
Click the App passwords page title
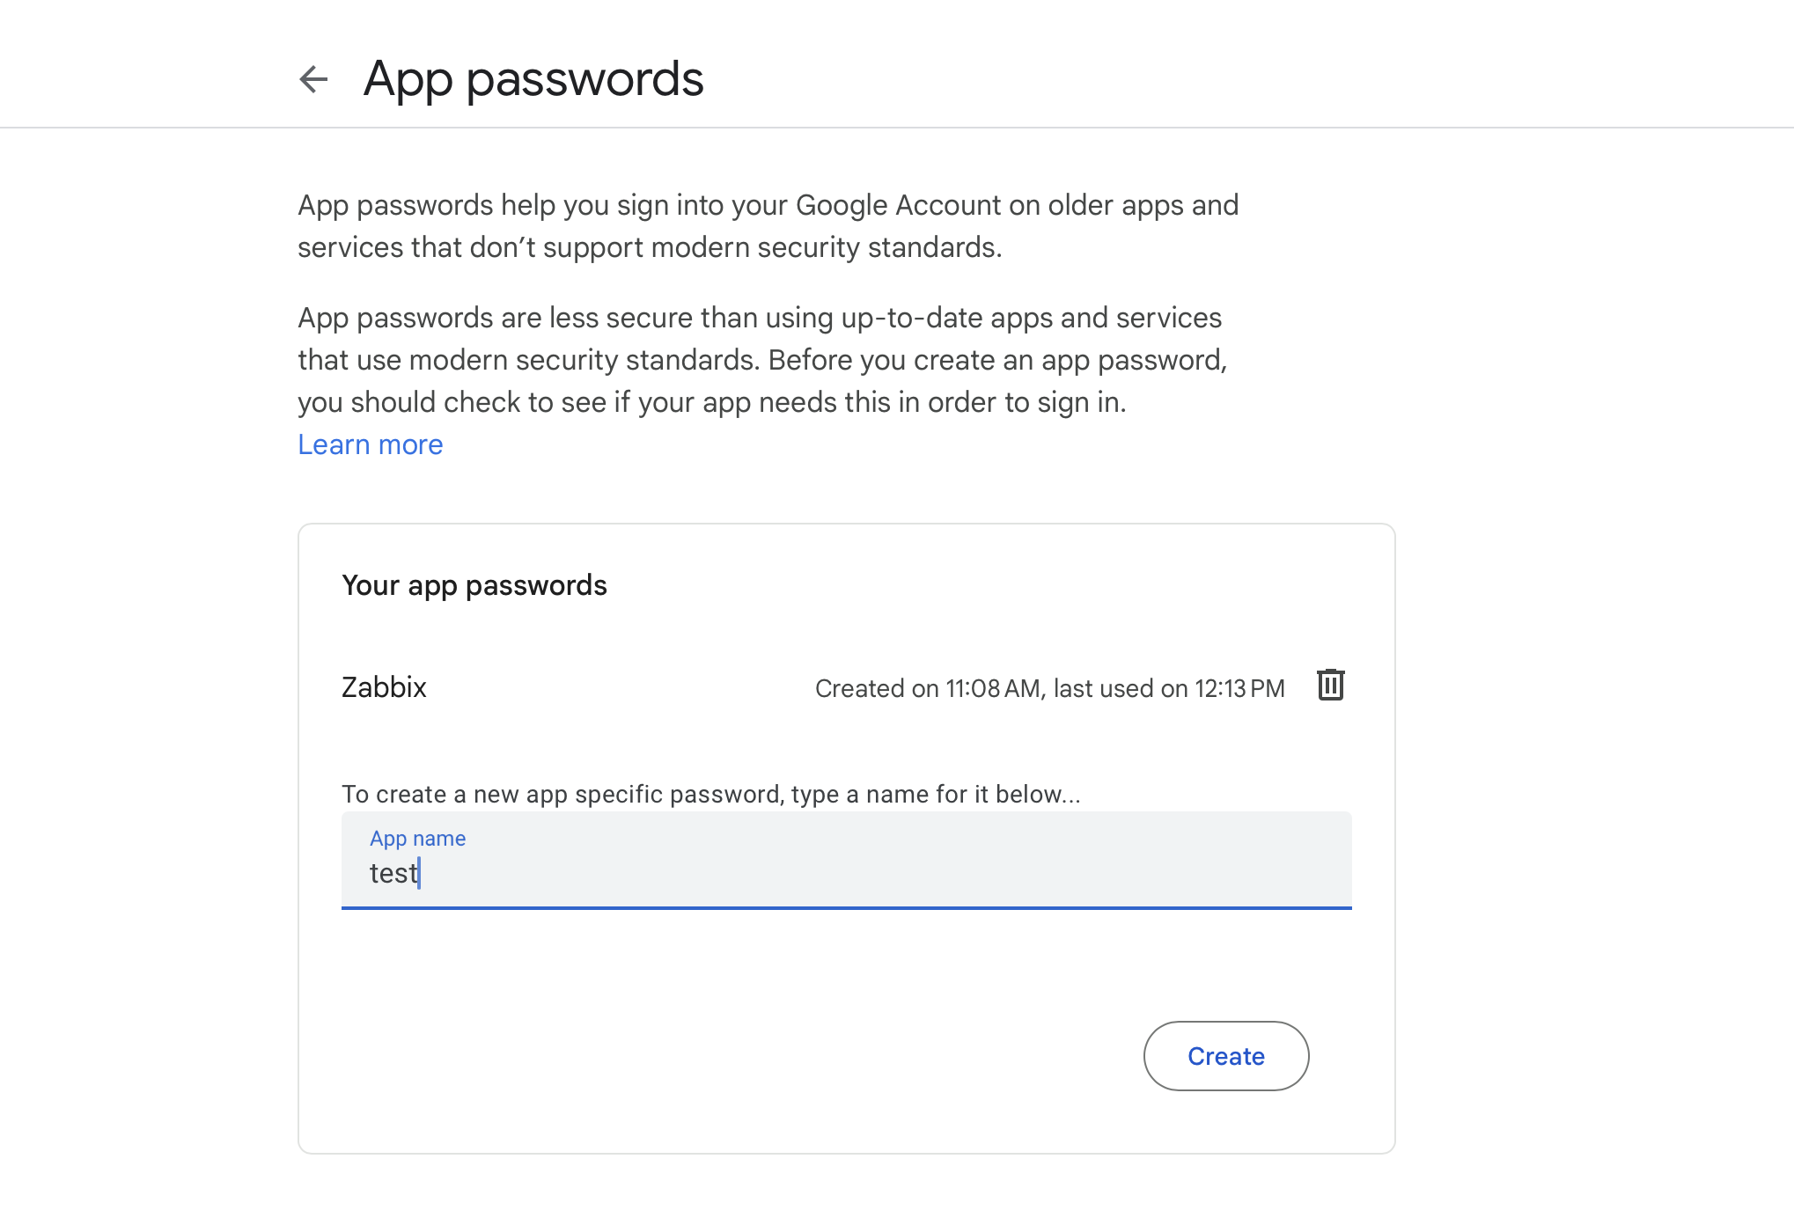[533, 79]
